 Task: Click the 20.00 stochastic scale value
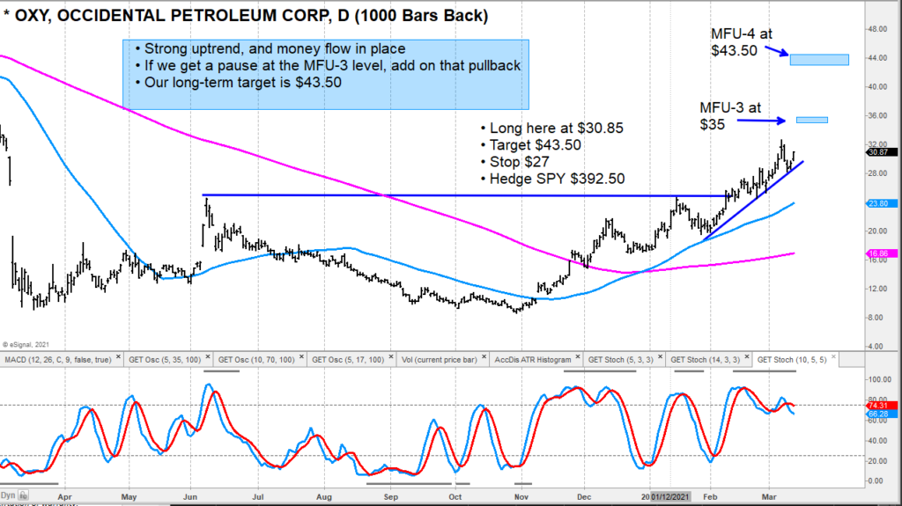click(878, 460)
